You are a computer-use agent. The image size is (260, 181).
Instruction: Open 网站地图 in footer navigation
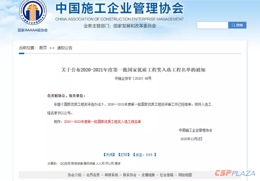click(185, 175)
